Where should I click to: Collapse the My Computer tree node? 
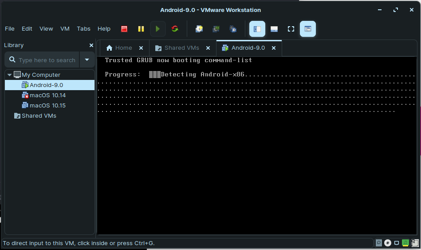(9, 75)
